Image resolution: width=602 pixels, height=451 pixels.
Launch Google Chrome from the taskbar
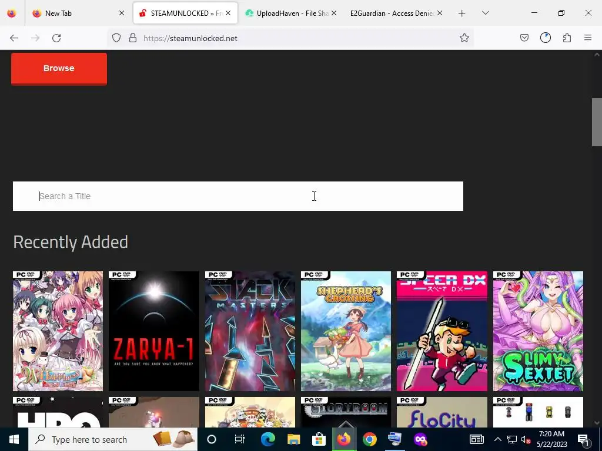(x=369, y=439)
